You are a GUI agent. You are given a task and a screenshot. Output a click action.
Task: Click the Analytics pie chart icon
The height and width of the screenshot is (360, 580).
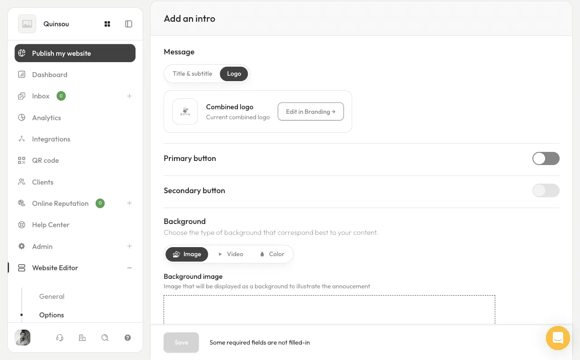pos(21,117)
